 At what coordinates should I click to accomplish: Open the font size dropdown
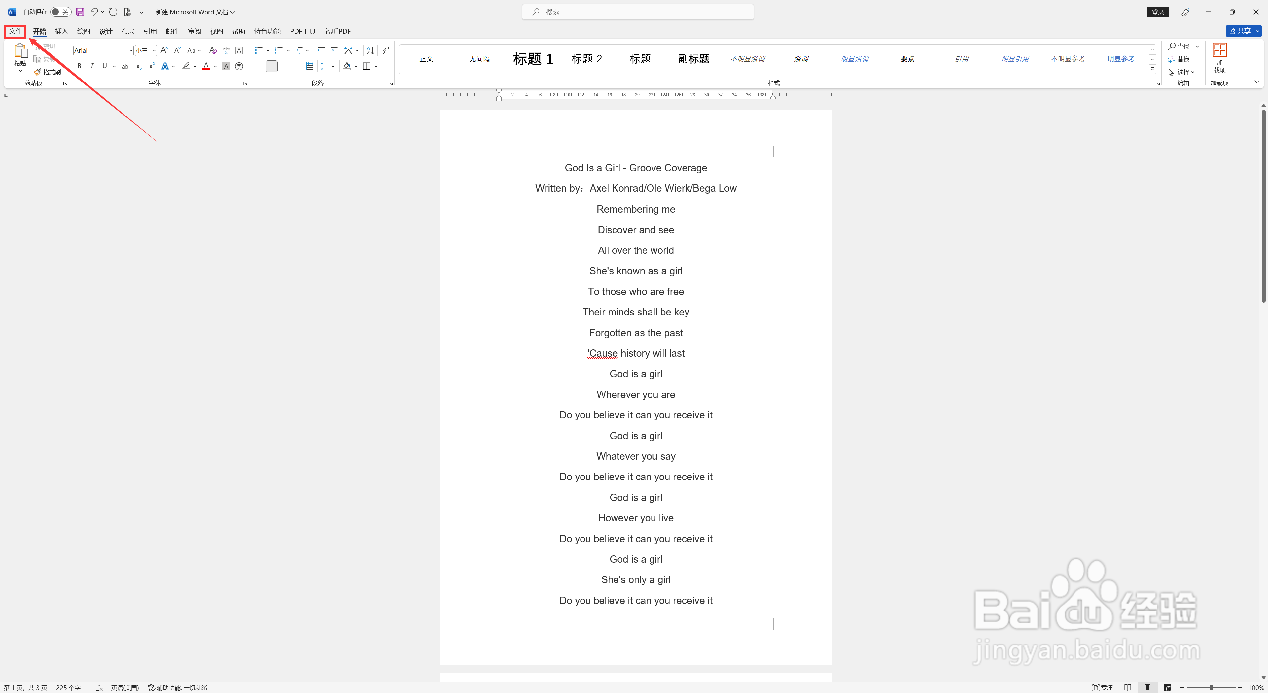(154, 51)
